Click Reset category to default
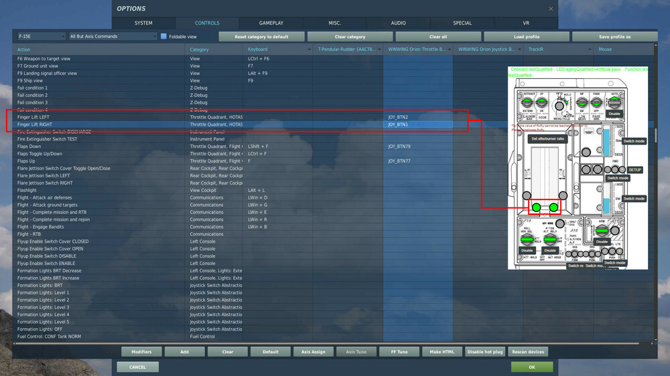The image size is (670, 376). pyautogui.click(x=261, y=37)
